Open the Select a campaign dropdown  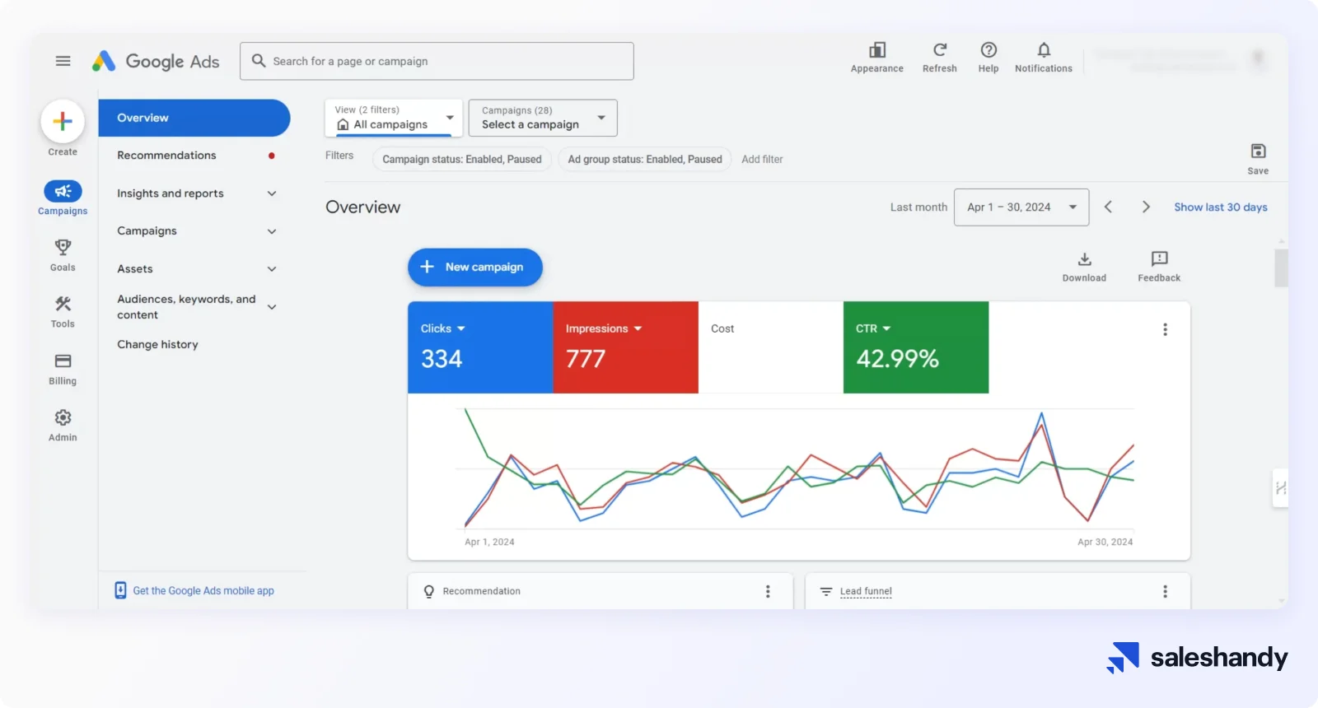pyautogui.click(x=542, y=118)
